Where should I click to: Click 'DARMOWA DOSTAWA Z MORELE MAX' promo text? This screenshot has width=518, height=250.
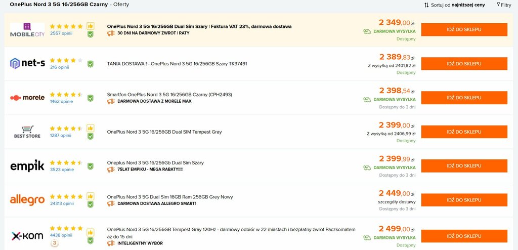tap(154, 101)
